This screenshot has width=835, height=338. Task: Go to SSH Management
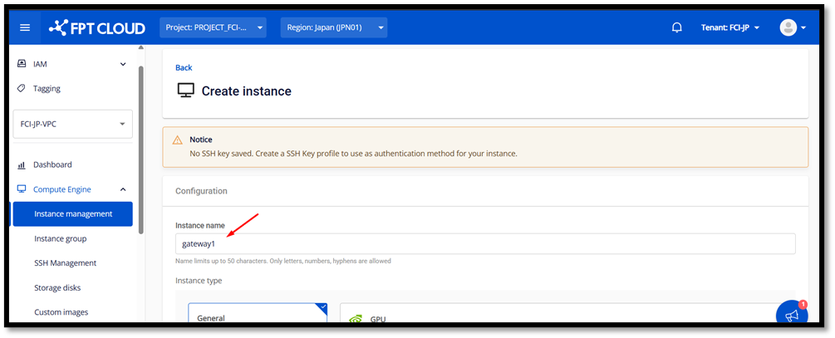point(65,262)
